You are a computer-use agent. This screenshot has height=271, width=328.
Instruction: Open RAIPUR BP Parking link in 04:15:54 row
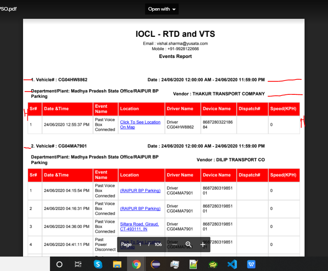(140, 190)
